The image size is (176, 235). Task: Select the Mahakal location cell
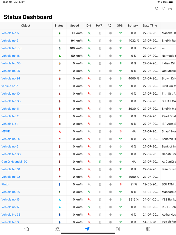[168, 33]
